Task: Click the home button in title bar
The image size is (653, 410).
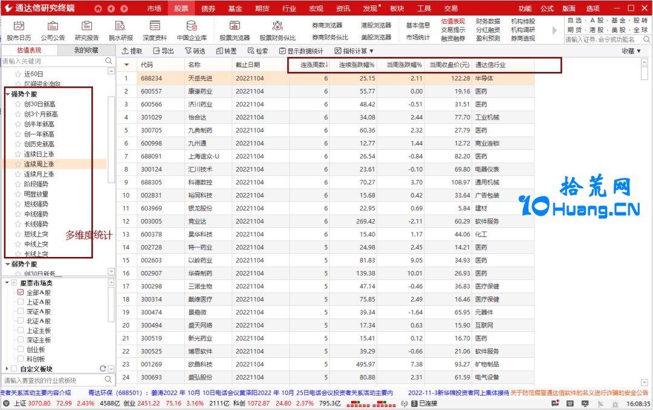Action: pos(98,8)
